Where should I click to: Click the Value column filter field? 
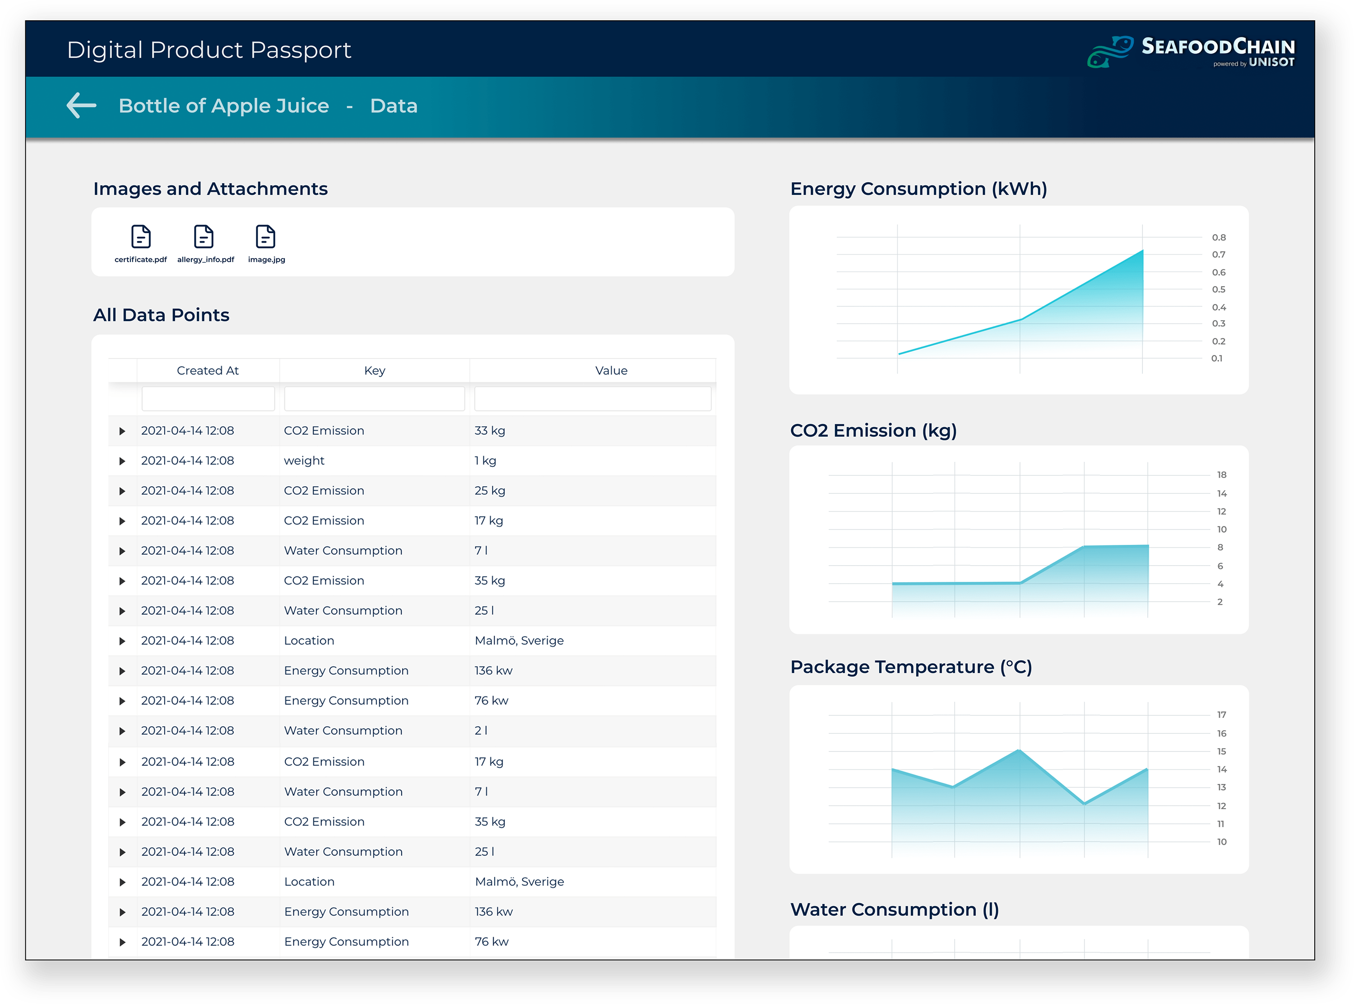(x=592, y=399)
